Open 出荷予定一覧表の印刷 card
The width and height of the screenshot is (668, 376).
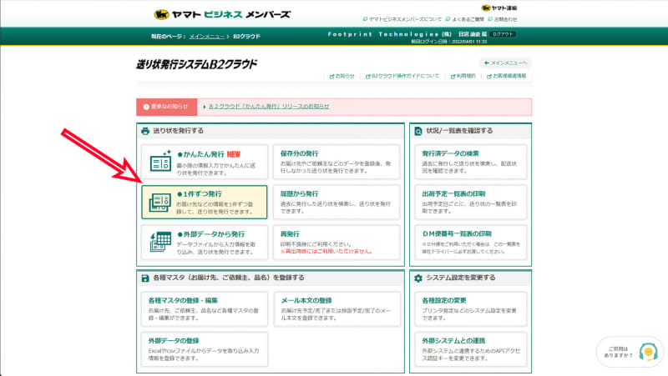470,202
